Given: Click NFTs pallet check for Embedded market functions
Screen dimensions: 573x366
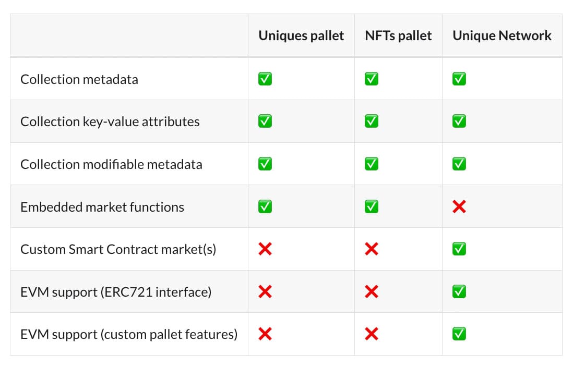Looking at the screenshot, I should coord(371,207).
